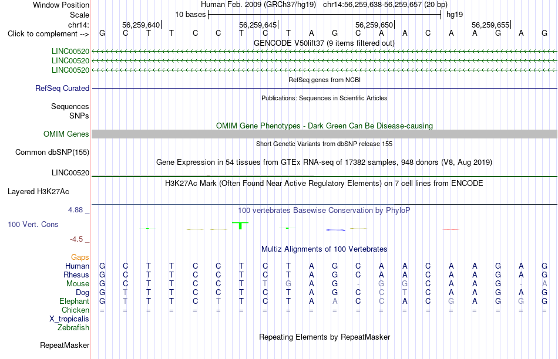Open GENCODE V50lift37 track title
Viewport: 558px width, 359px height.
coord(324,43)
